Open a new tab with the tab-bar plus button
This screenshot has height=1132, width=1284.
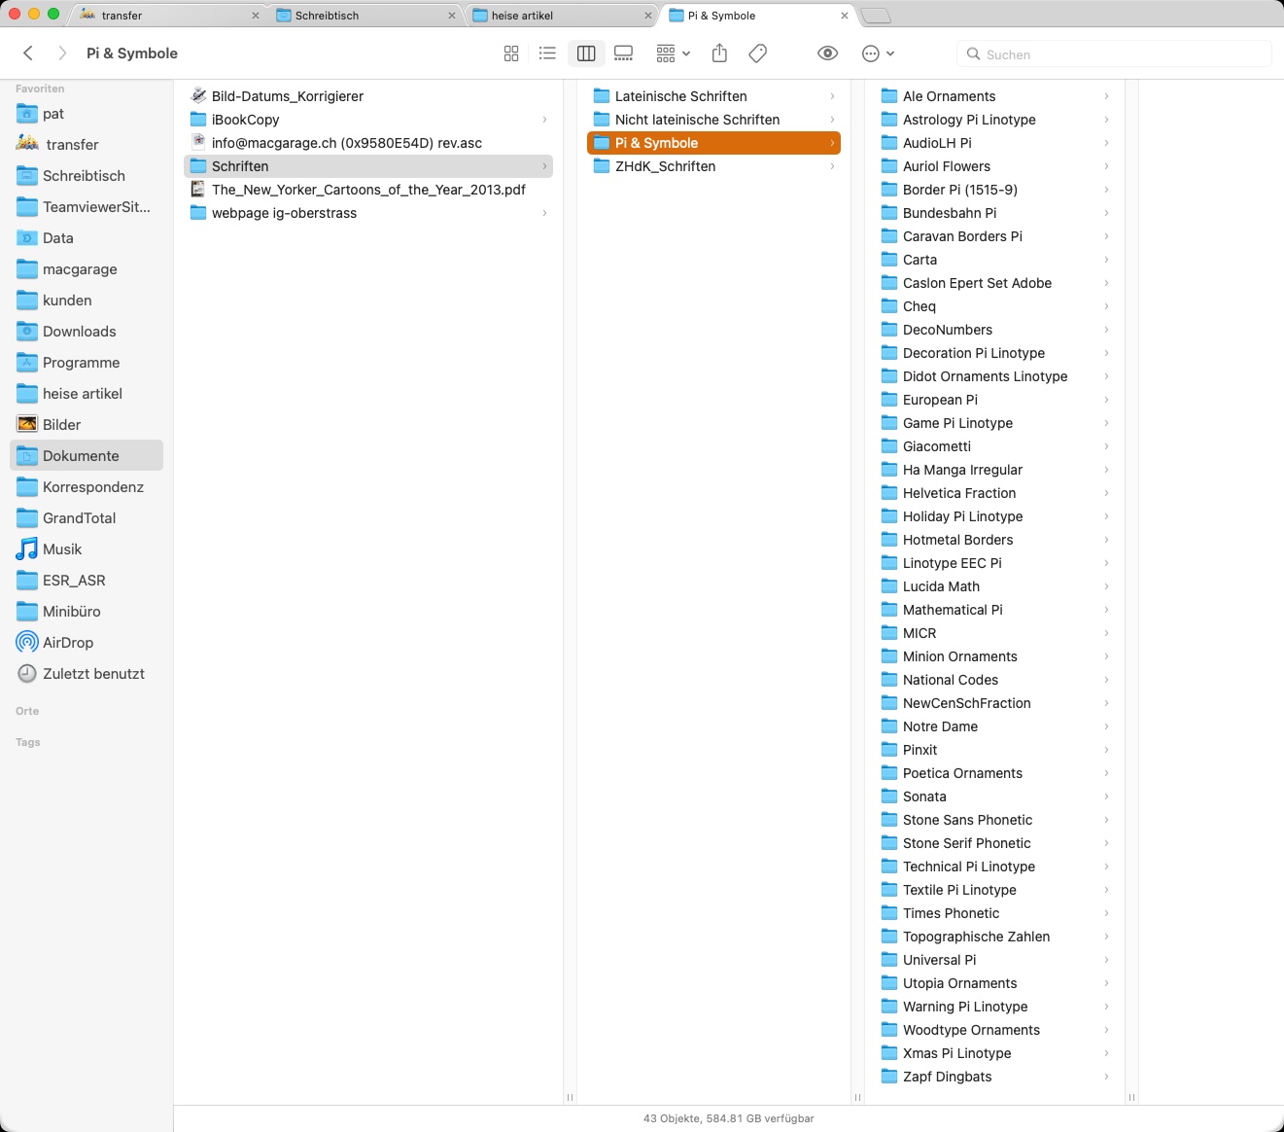click(876, 16)
